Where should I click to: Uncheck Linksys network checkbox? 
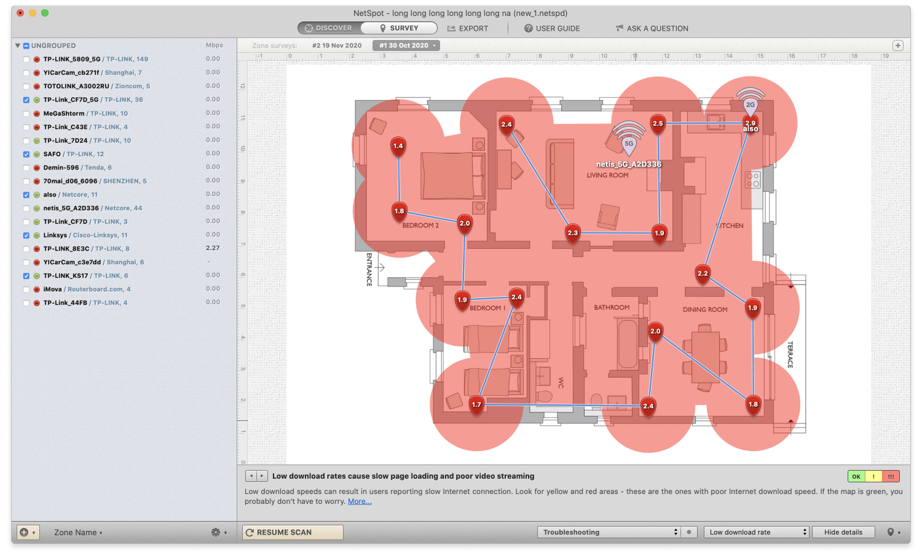click(x=26, y=235)
